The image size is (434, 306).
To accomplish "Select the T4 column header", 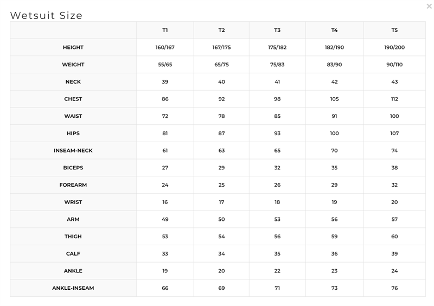I will [x=334, y=30].
